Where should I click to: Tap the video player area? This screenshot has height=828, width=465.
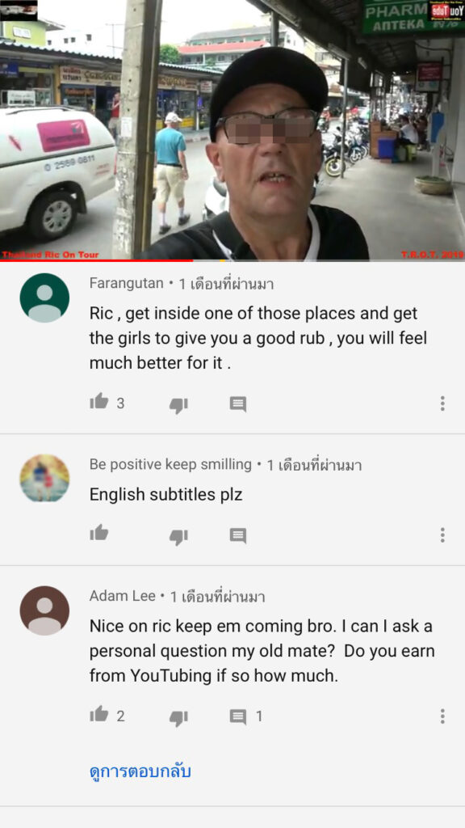[x=232, y=129]
